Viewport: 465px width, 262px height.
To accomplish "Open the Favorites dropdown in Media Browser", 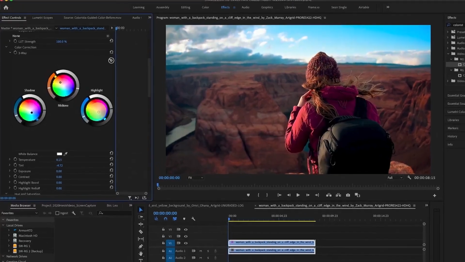I will pyautogui.click(x=20, y=213).
